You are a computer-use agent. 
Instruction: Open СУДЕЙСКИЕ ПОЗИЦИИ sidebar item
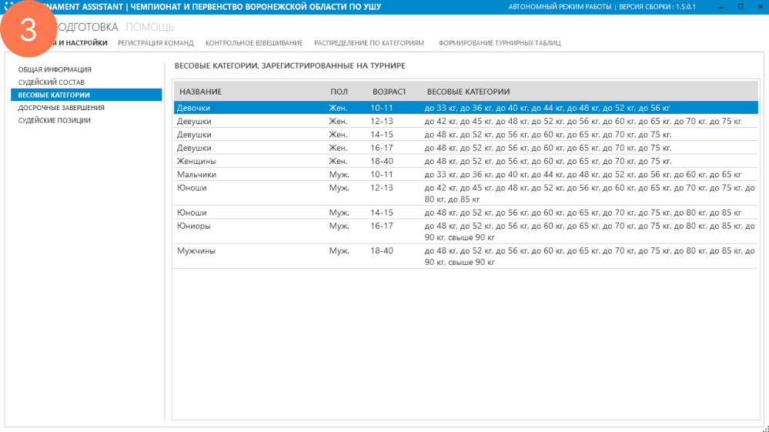tap(55, 120)
